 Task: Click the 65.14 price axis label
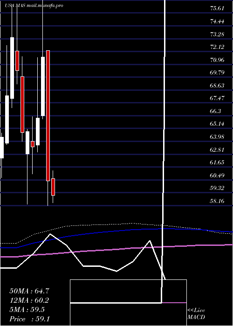pos(217,124)
